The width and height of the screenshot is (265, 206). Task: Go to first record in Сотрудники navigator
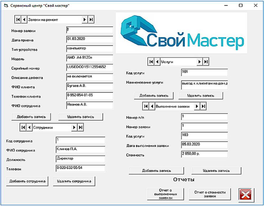point(23,127)
